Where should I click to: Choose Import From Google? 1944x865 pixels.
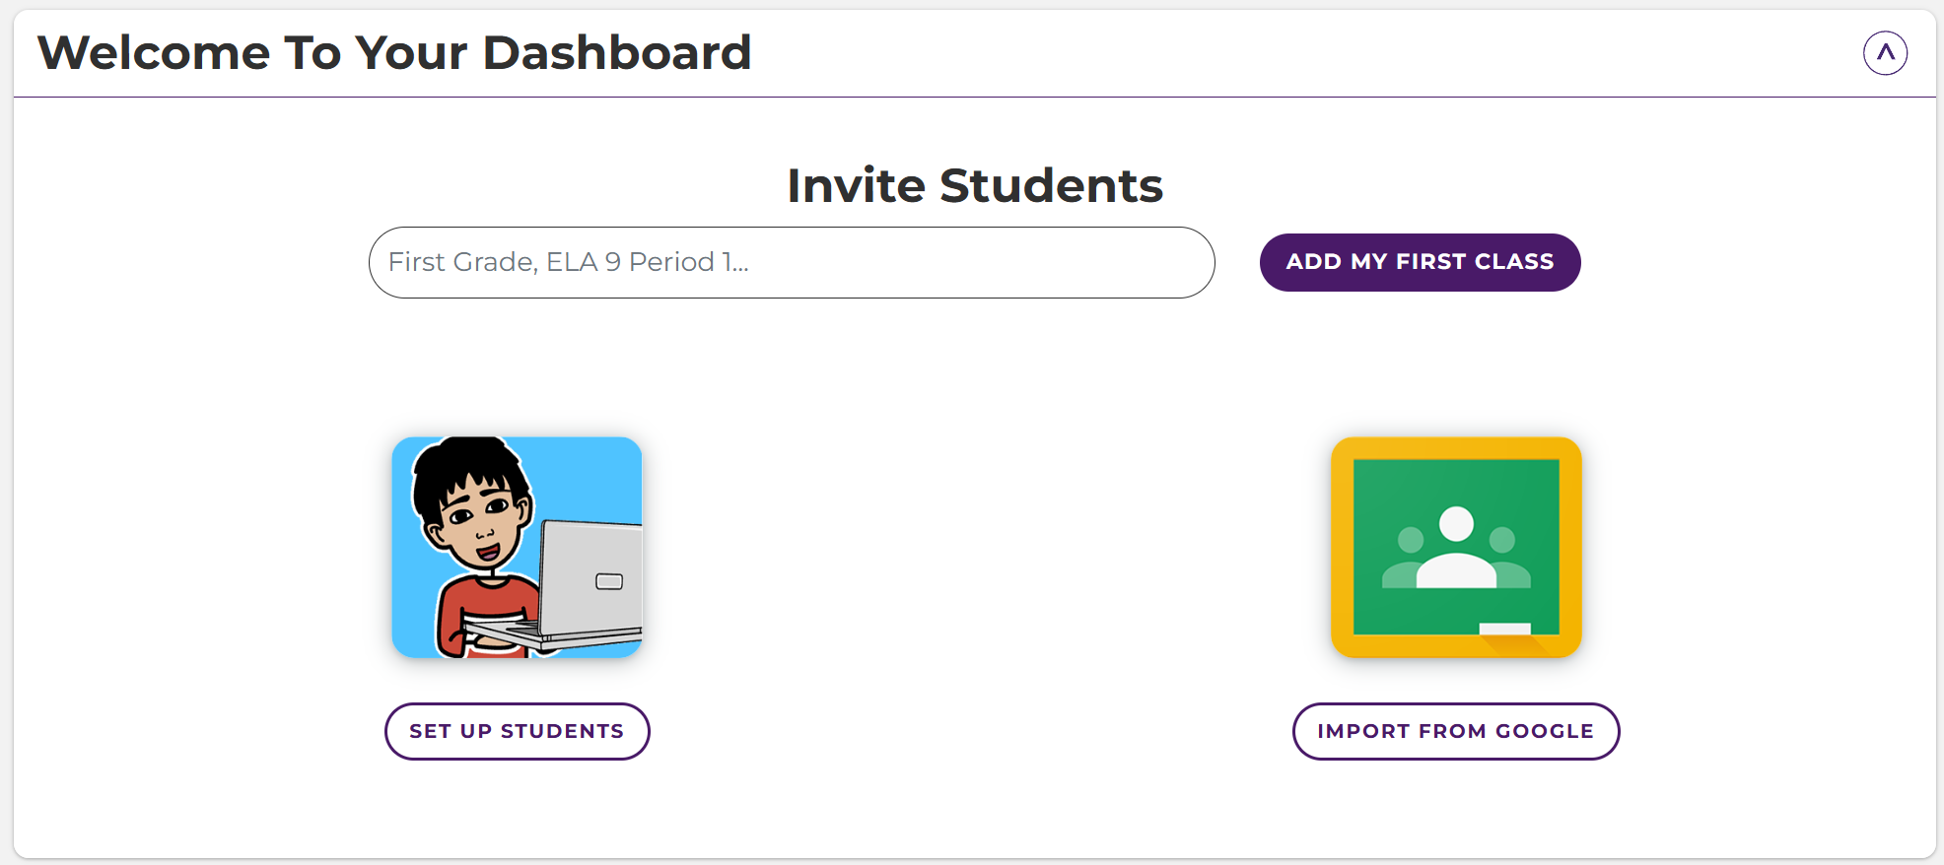(x=1455, y=731)
